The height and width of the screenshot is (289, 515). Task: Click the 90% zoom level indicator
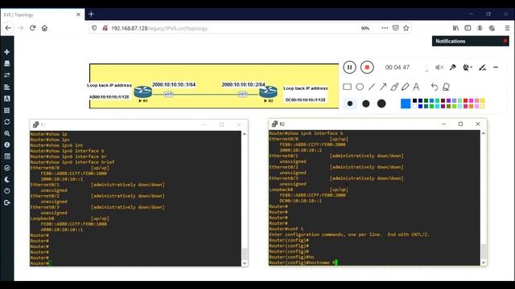(365, 28)
